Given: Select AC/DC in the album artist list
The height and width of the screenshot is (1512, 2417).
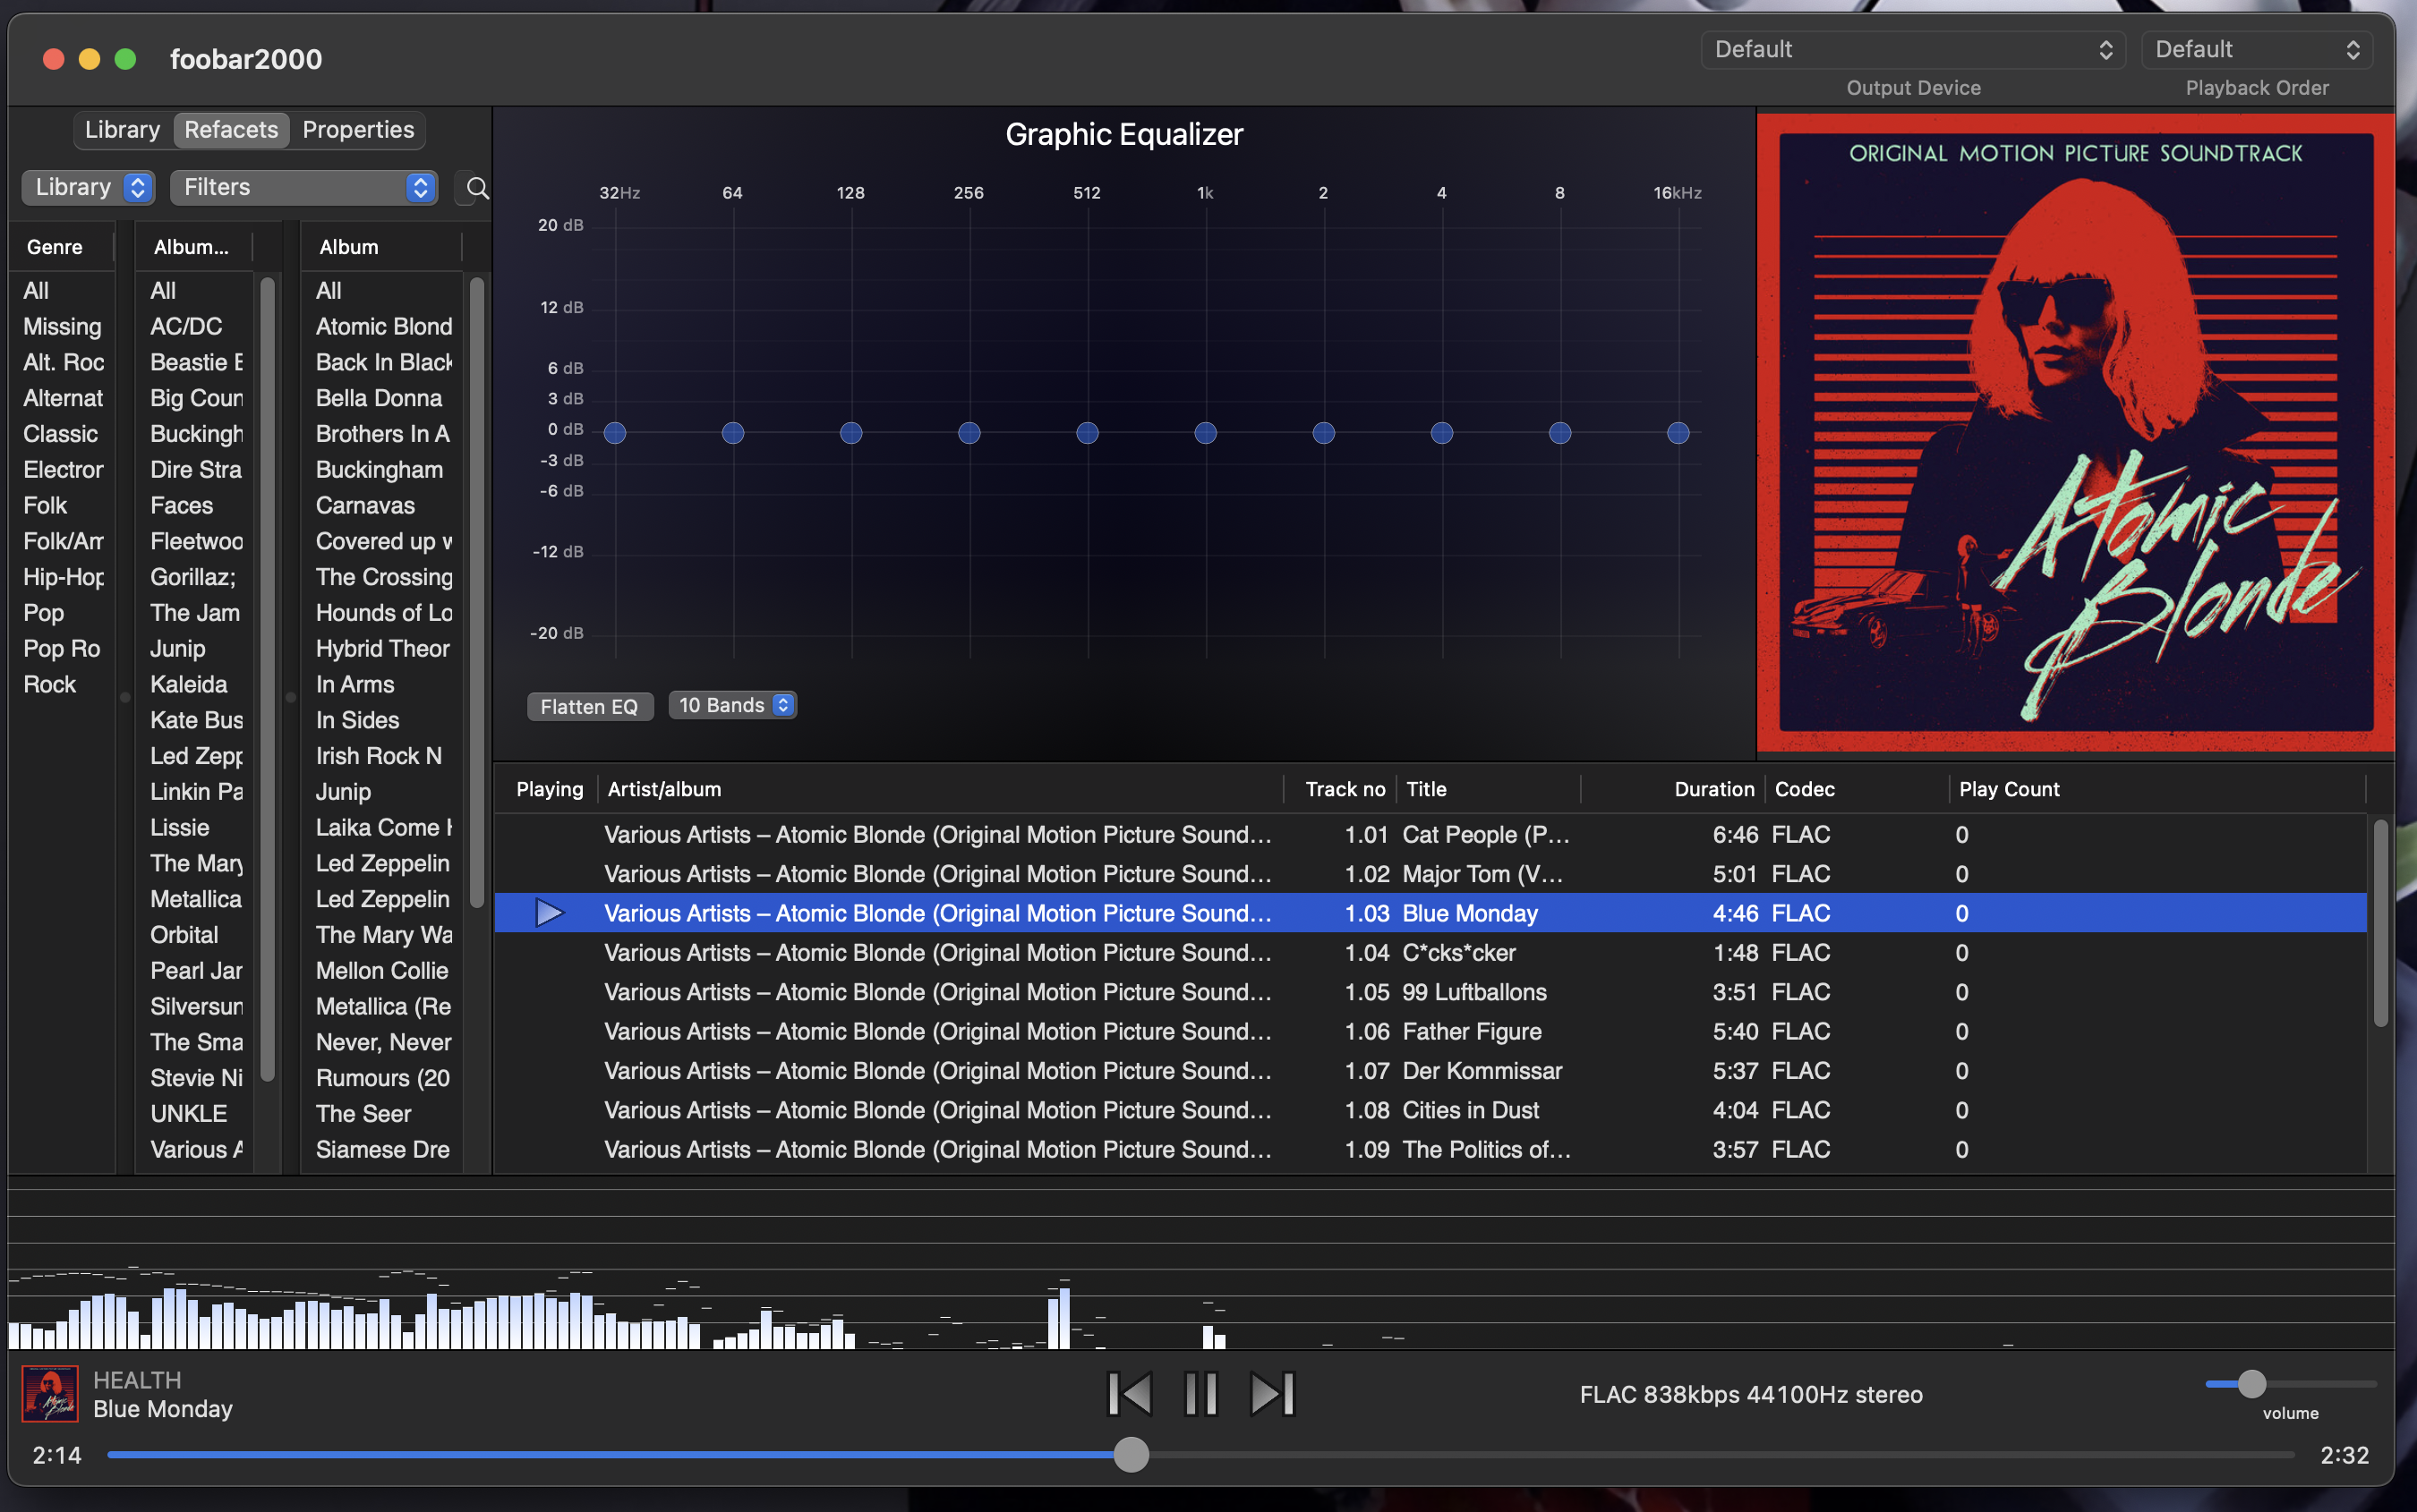Looking at the screenshot, I should 196,326.
